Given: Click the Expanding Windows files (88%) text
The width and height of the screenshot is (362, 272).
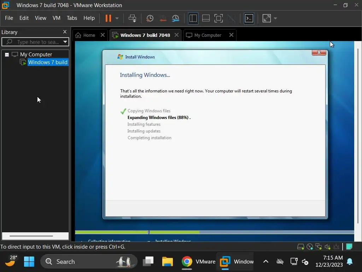Looking at the screenshot, I should click(159, 118).
